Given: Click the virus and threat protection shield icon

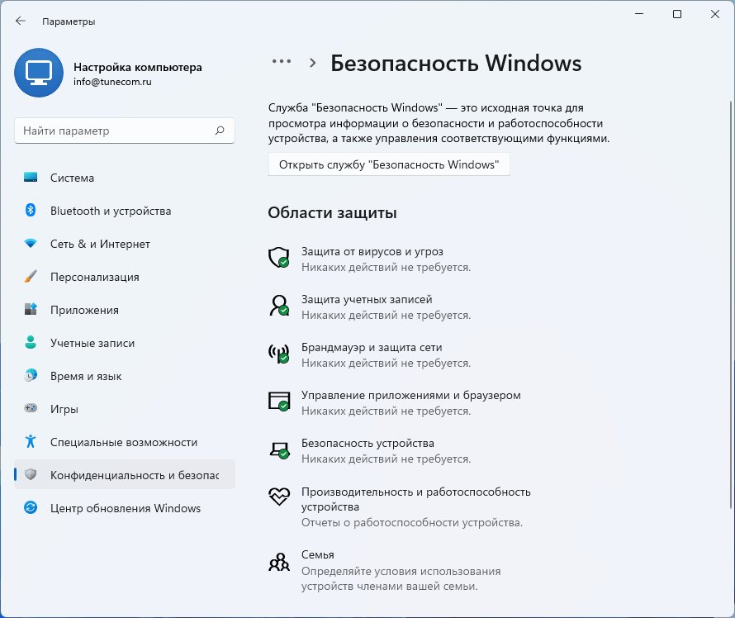Looking at the screenshot, I should 278,257.
